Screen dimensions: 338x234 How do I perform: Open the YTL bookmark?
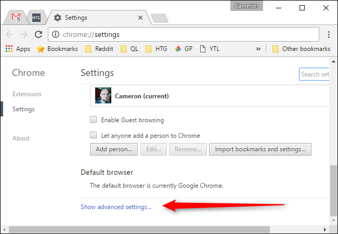coord(210,49)
